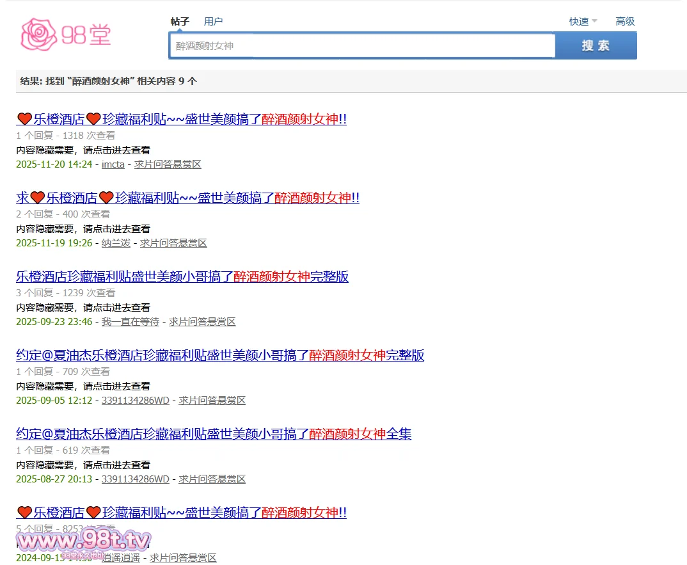Open author 我一直在等待's profile link
Image resolution: width=687 pixels, height=565 pixels.
(x=130, y=322)
